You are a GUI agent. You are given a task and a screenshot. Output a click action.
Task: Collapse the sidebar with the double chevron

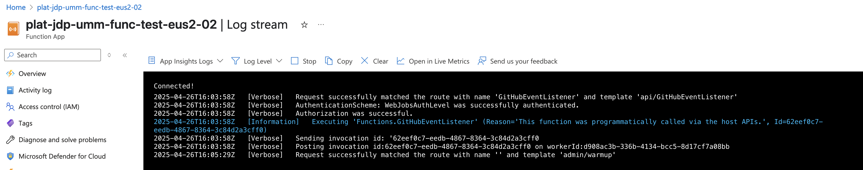coord(125,55)
